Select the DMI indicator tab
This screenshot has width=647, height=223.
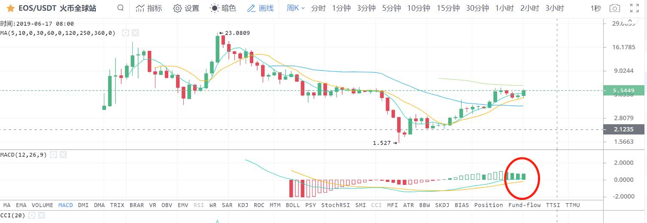(x=83, y=205)
